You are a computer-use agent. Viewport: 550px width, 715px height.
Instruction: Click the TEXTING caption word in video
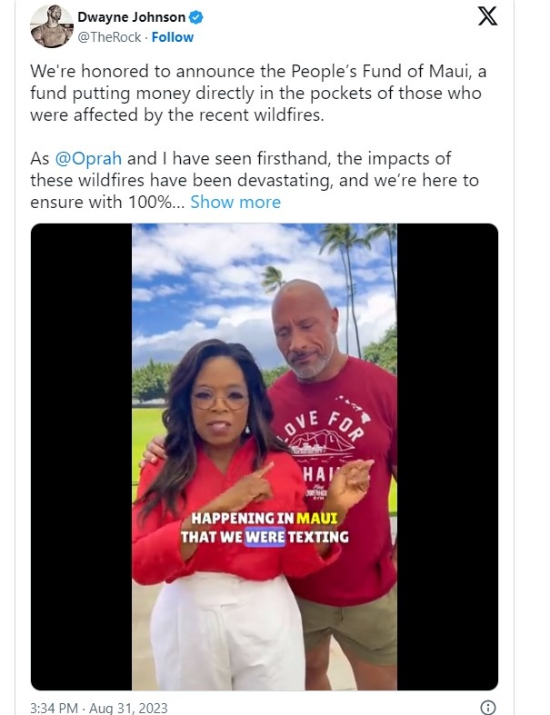tap(318, 537)
